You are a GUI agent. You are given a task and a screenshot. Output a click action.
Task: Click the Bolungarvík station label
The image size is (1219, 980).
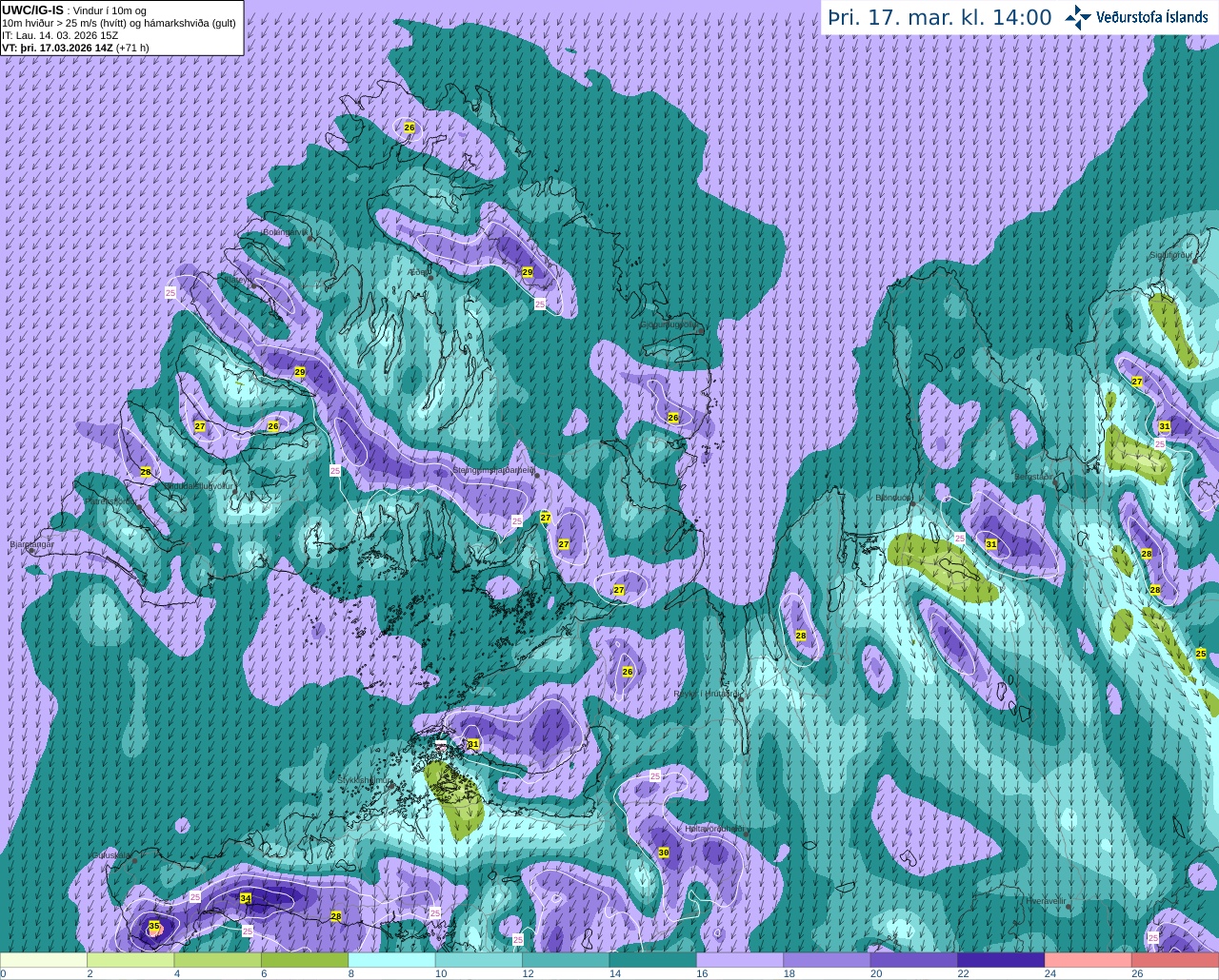point(285,231)
